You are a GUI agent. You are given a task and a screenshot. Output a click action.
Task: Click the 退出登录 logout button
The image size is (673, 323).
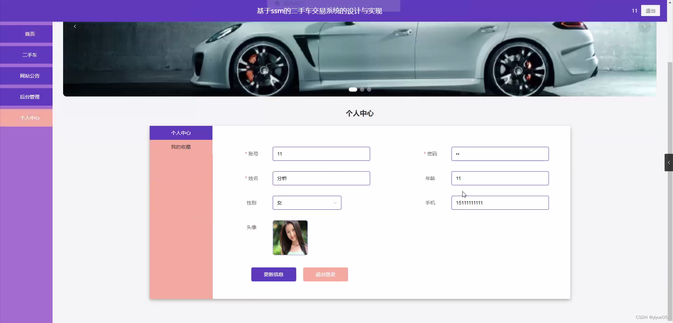pos(325,274)
